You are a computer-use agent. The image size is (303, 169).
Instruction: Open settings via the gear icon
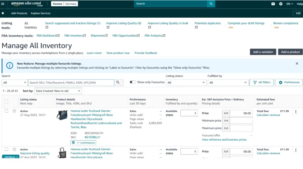pyautogui.click(x=281, y=4)
